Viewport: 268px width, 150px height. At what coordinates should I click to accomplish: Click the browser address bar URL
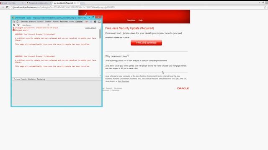(x=64, y=7)
